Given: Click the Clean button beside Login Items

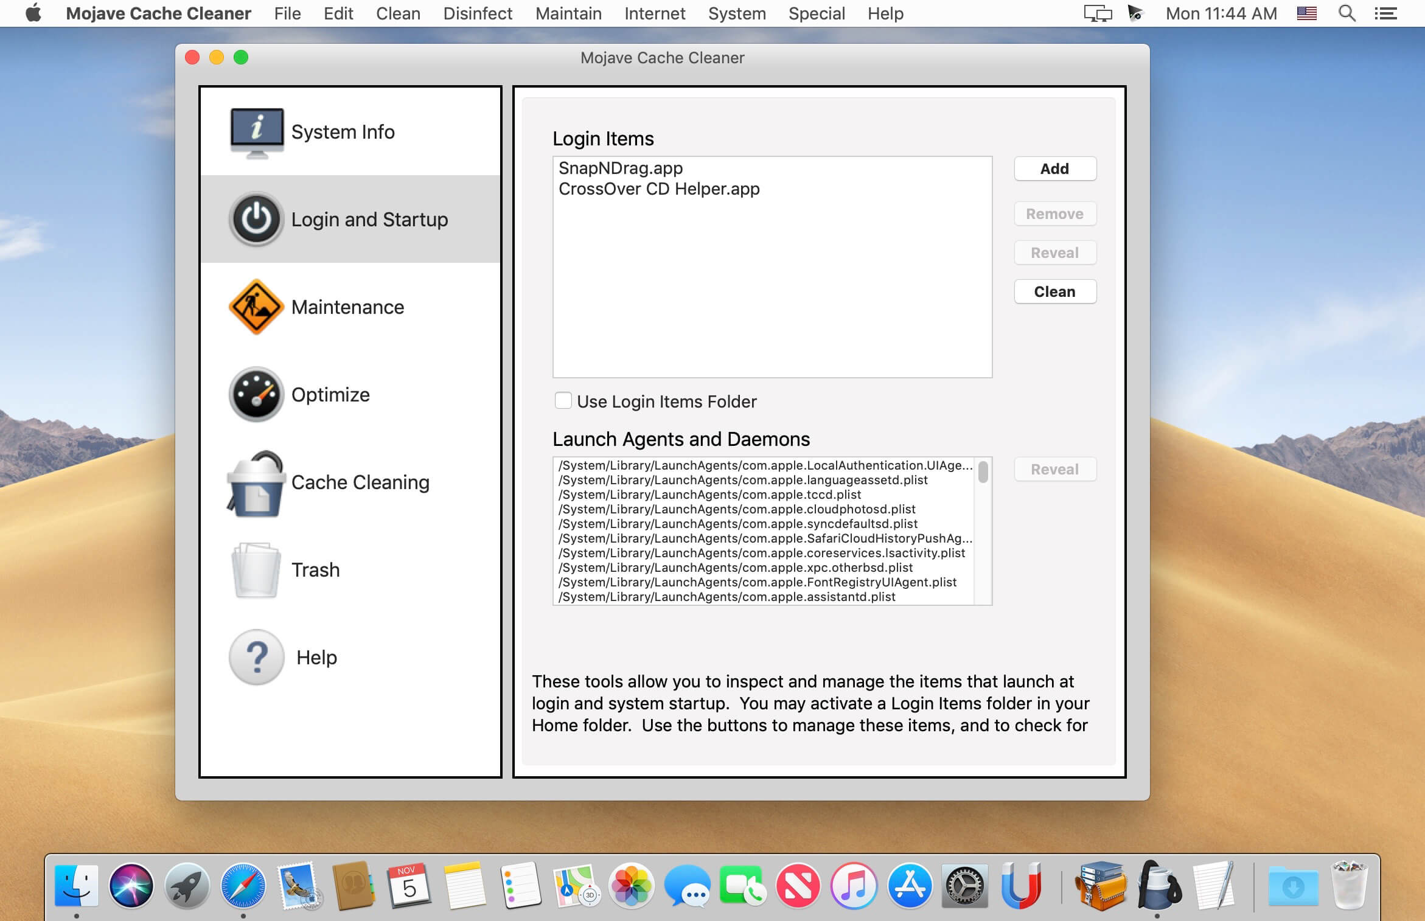Looking at the screenshot, I should [1054, 291].
